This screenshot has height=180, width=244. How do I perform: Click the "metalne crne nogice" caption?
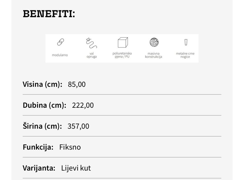tap(185, 55)
